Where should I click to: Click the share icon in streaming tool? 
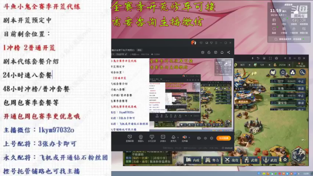click(x=228, y=52)
